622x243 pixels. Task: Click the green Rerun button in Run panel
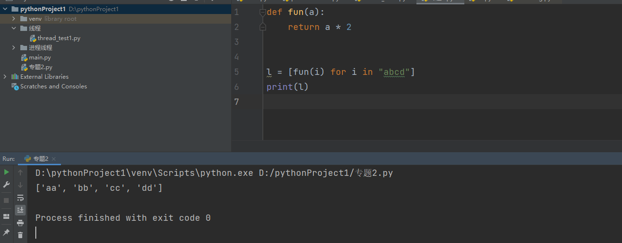[6, 172]
